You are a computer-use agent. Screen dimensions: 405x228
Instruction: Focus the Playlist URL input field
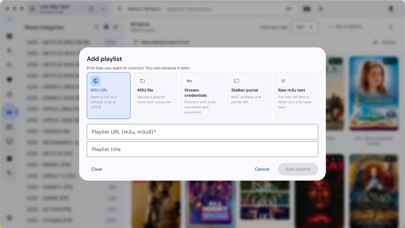coord(202,132)
